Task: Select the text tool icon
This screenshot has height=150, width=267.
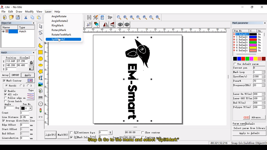Action: pyautogui.click(x=40, y=78)
